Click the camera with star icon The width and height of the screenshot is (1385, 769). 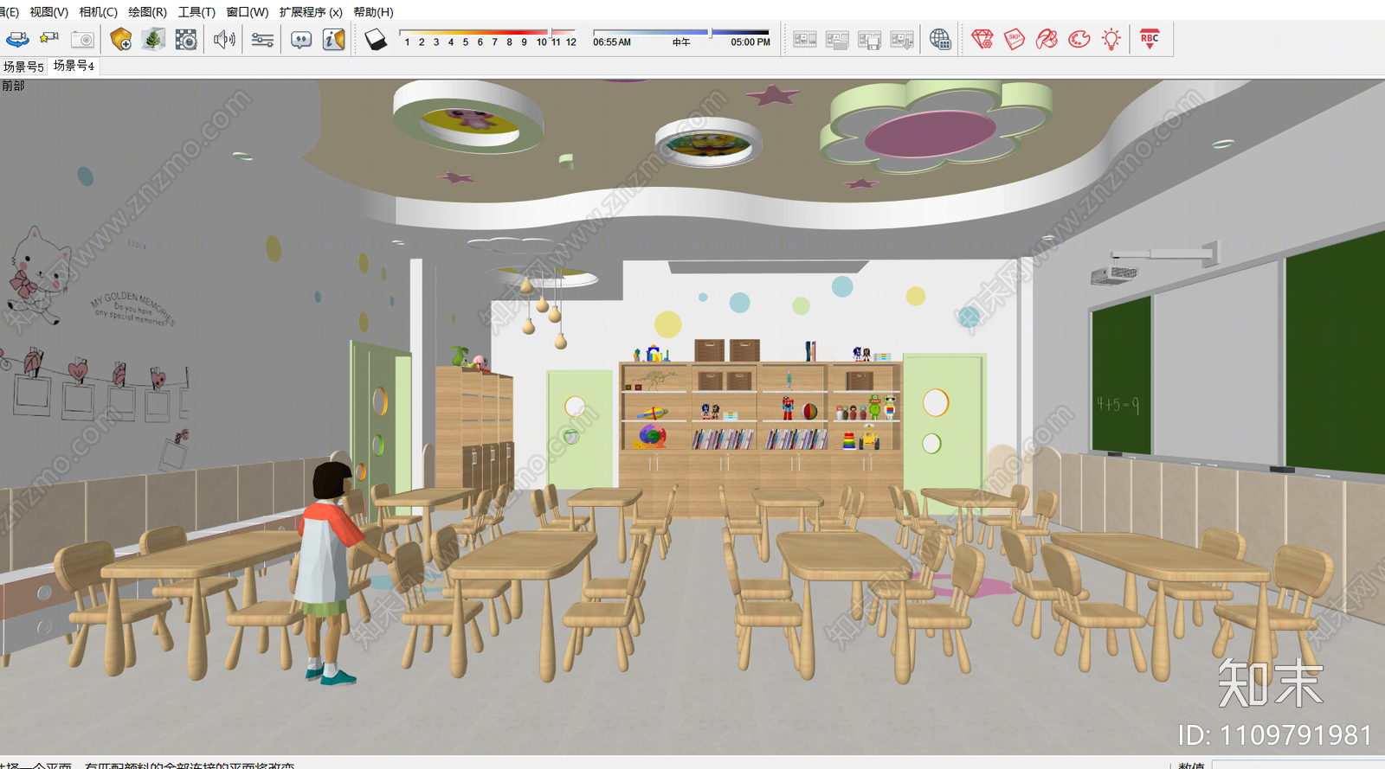[x=49, y=39]
